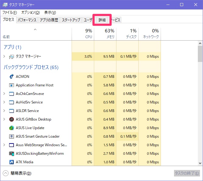Collapse to simple view with 簡易表示 arrow

5,173
